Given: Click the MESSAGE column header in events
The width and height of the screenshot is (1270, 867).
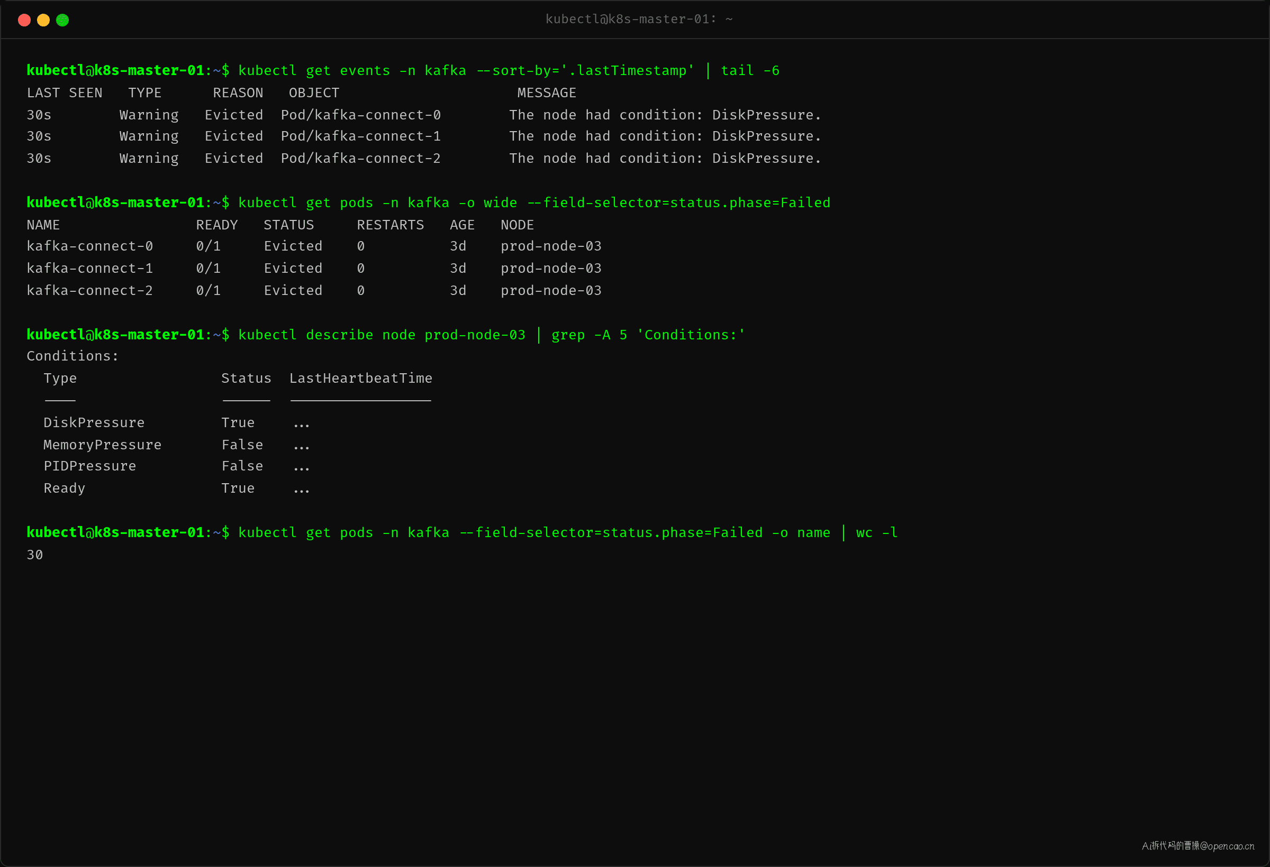Looking at the screenshot, I should click(x=547, y=93).
